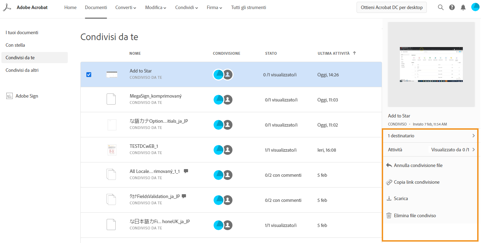Click sharing avatars on FieldsValidation_ja_JP row
481x243 pixels.
click(x=223, y=200)
